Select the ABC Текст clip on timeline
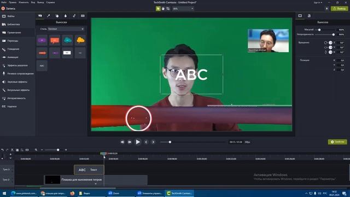The image size is (350, 197). click(x=89, y=170)
